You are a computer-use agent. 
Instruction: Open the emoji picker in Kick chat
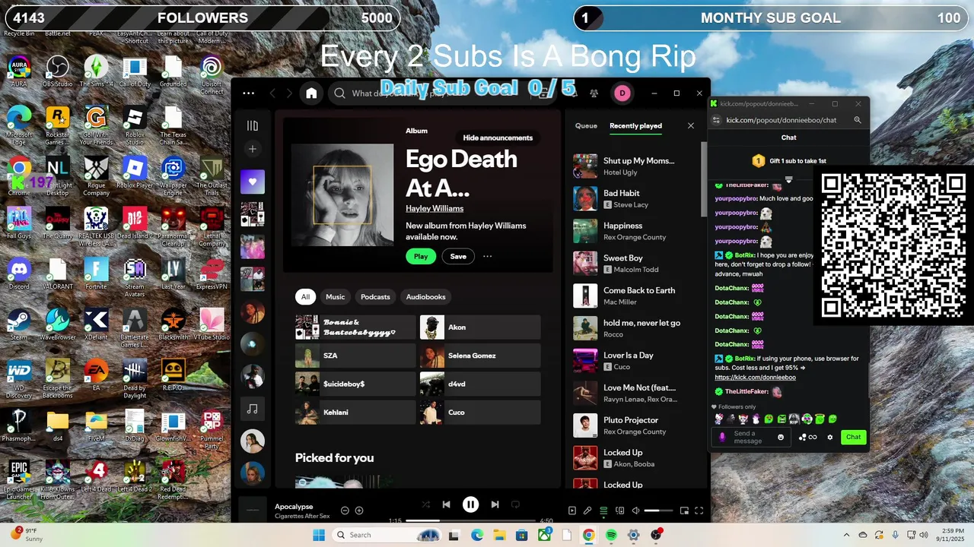point(781,438)
